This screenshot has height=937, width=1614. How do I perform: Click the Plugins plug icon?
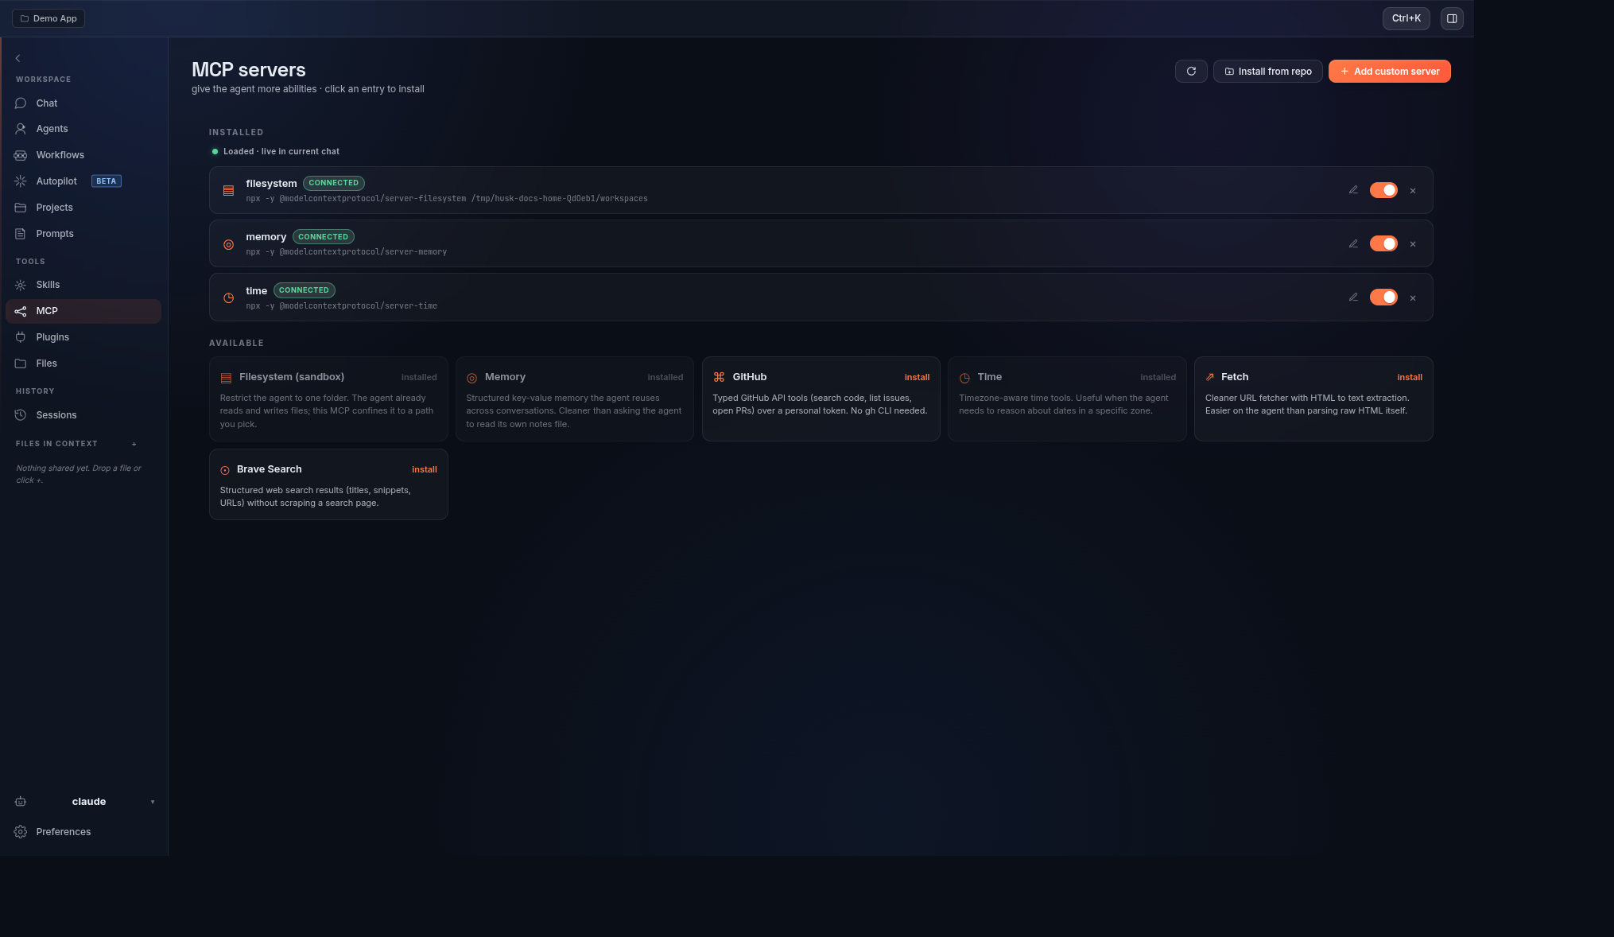click(21, 337)
